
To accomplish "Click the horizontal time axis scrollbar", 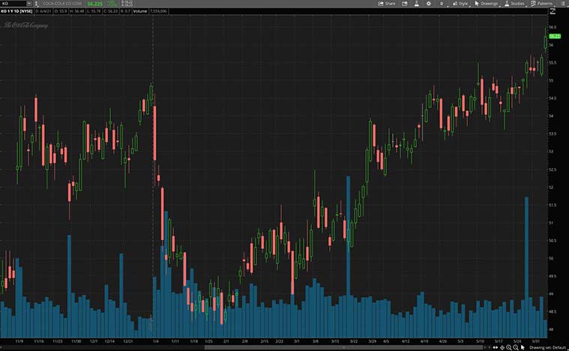I will point(343,347).
